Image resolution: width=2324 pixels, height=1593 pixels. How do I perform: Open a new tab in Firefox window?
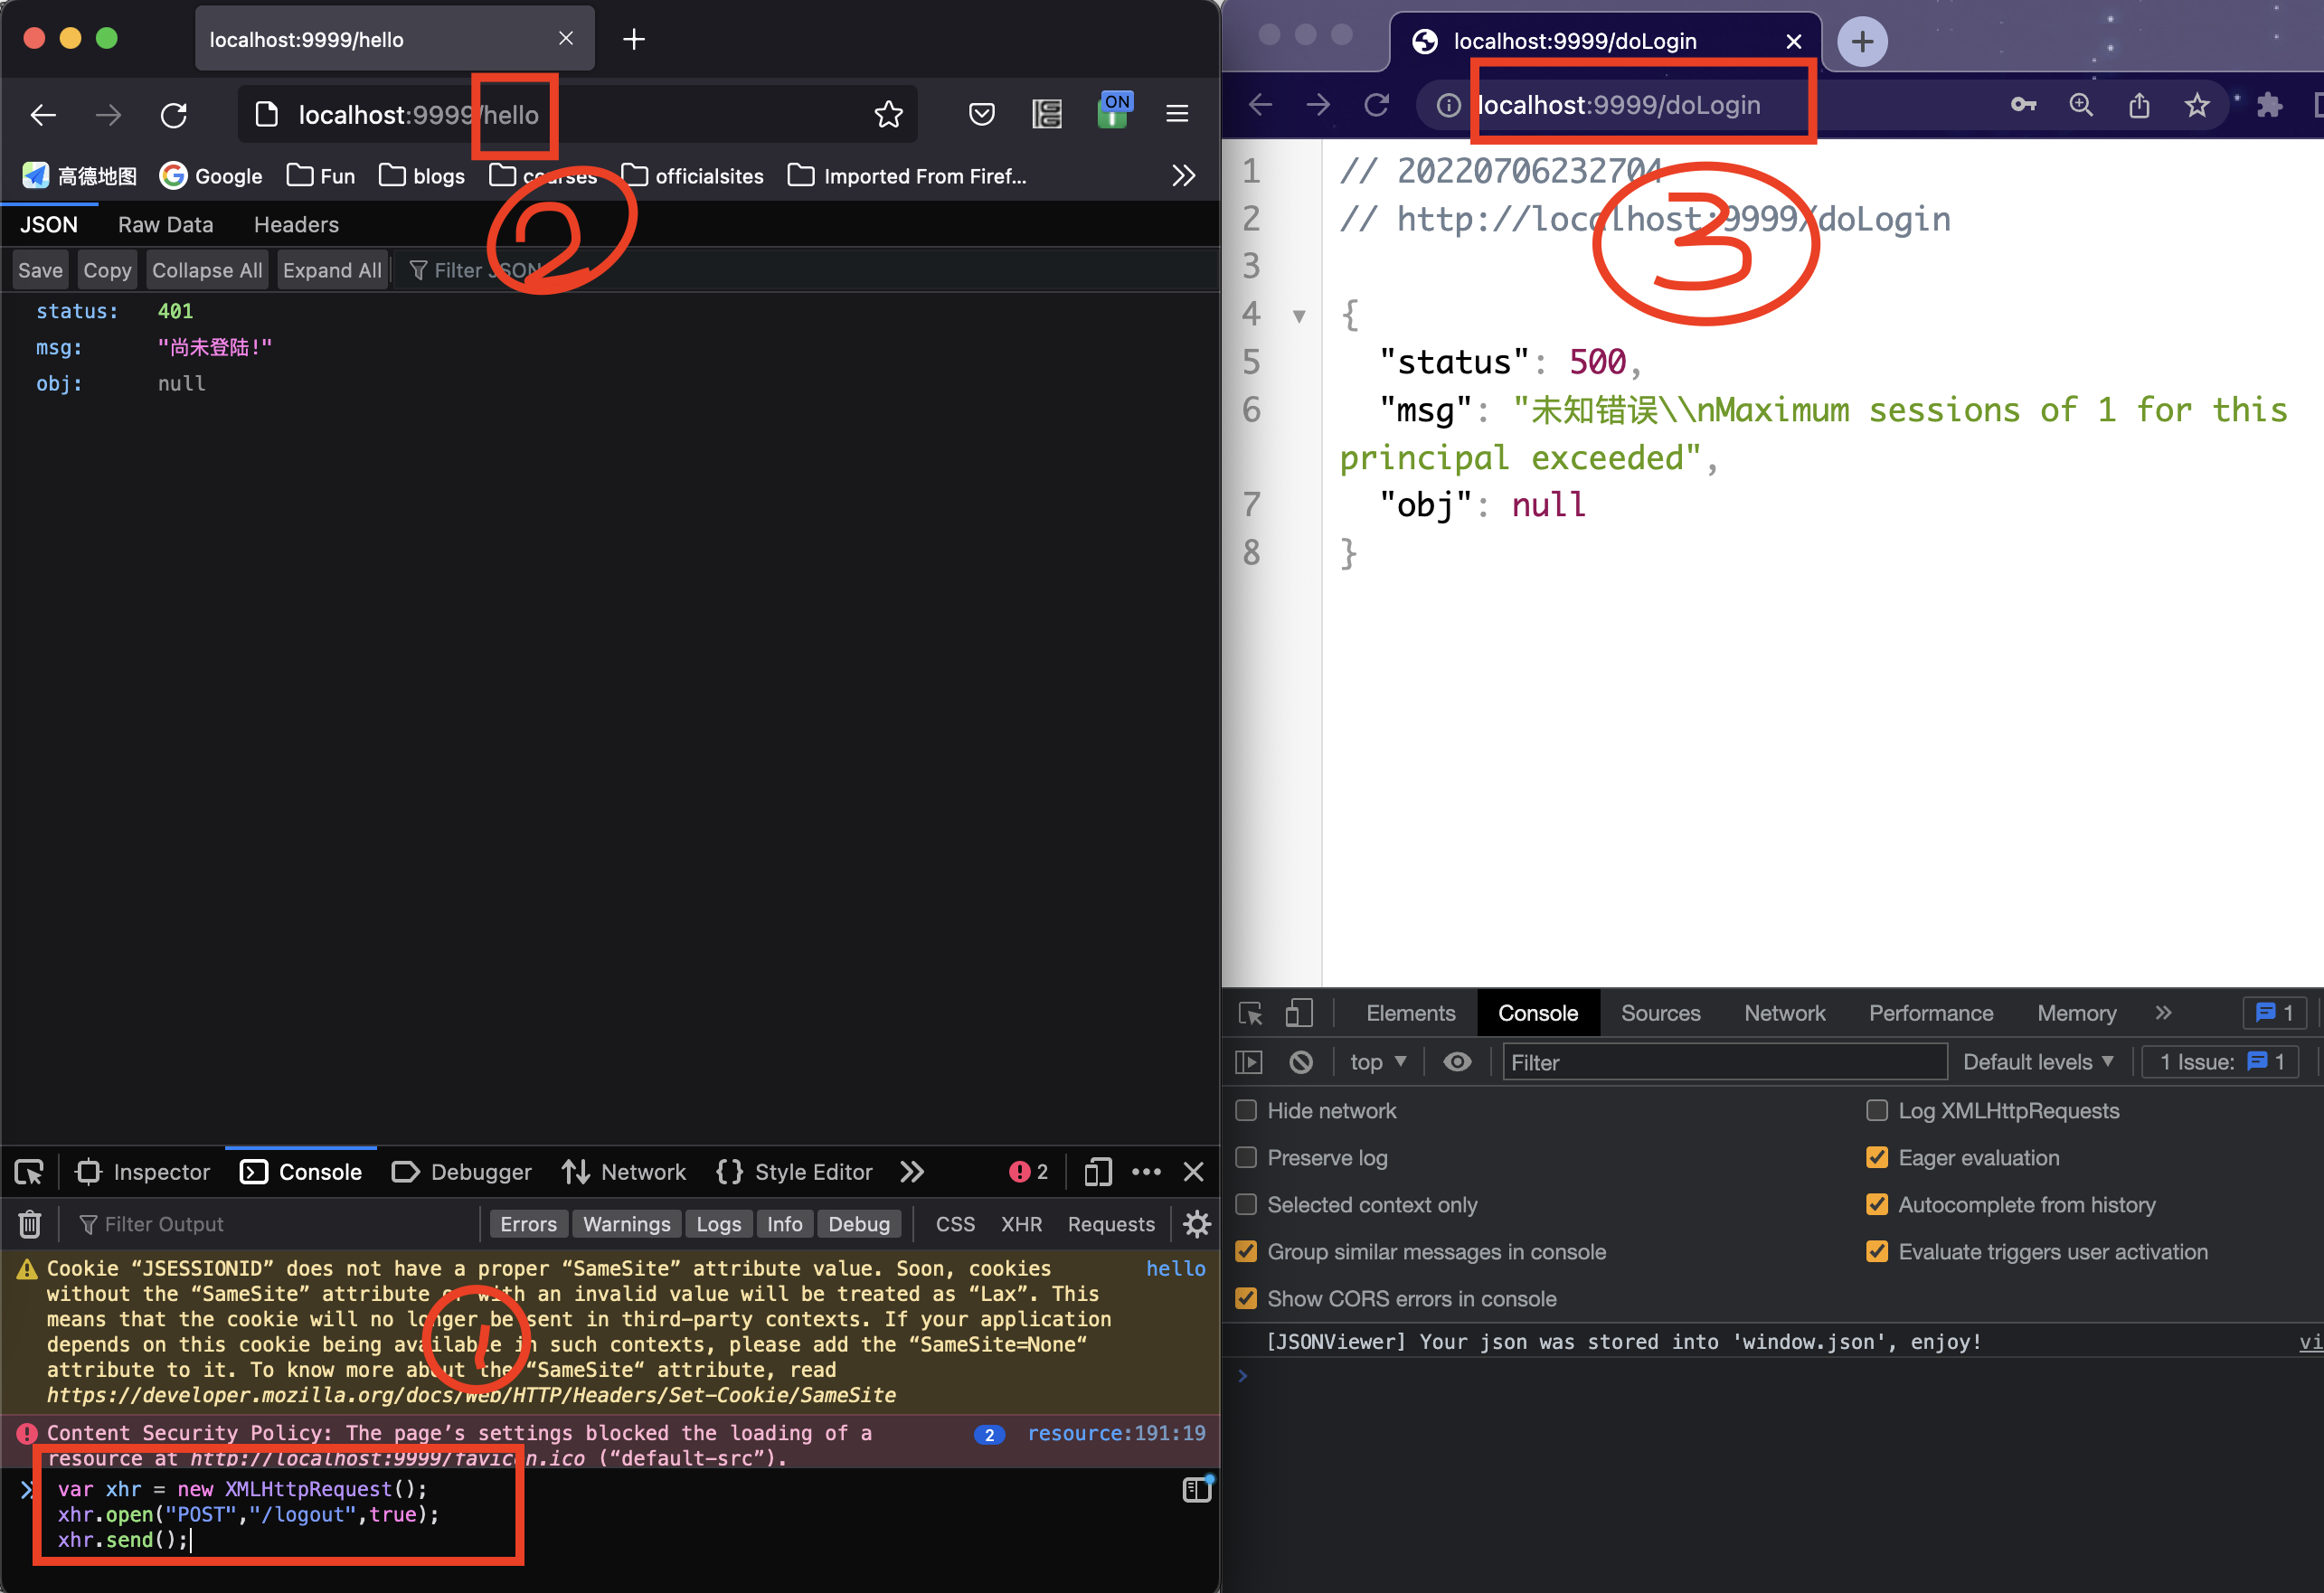[634, 39]
